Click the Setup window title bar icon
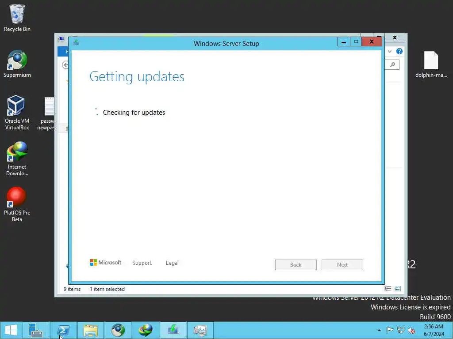The height and width of the screenshot is (339, 453). pyautogui.click(x=76, y=42)
